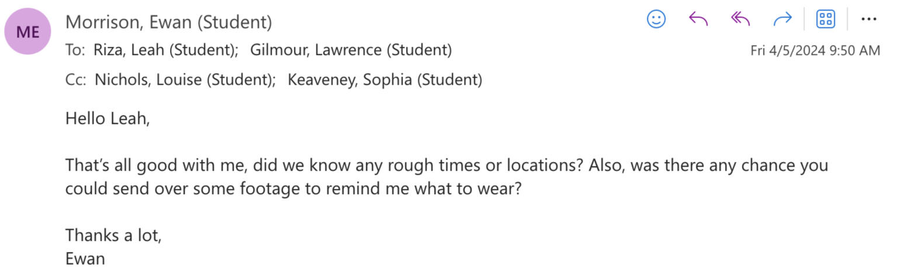Click the ME sender avatar
This screenshot has height=273, width=898.
[x=27, y=32]
